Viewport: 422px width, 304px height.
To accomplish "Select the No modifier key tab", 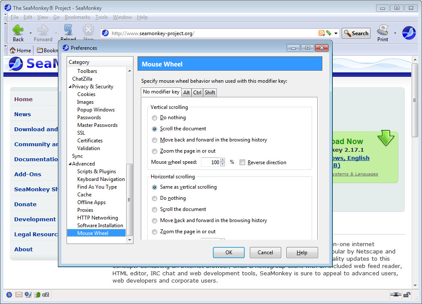I will [x=161, y=92].
